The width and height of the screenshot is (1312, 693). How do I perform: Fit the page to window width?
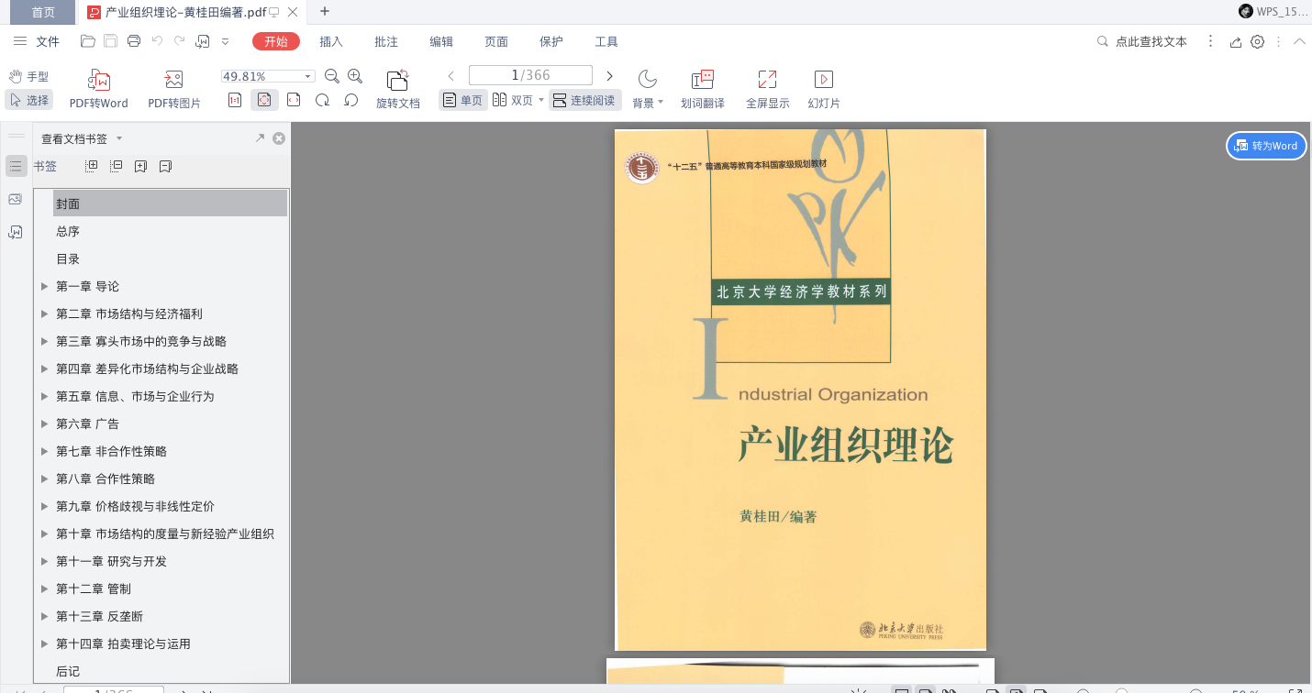tap(294, 100)
